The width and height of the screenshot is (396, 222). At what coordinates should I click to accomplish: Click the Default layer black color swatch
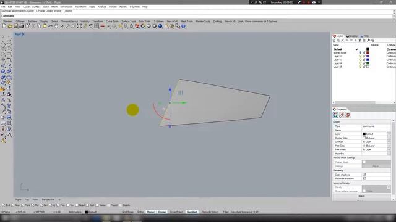coord(368,49)
